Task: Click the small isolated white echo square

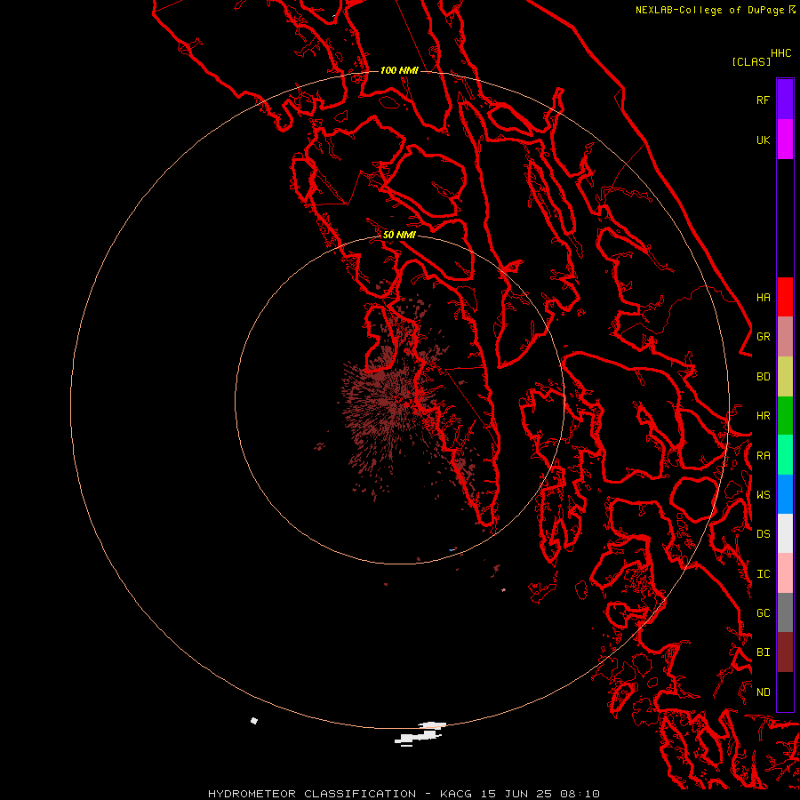Action: (254, 720)
